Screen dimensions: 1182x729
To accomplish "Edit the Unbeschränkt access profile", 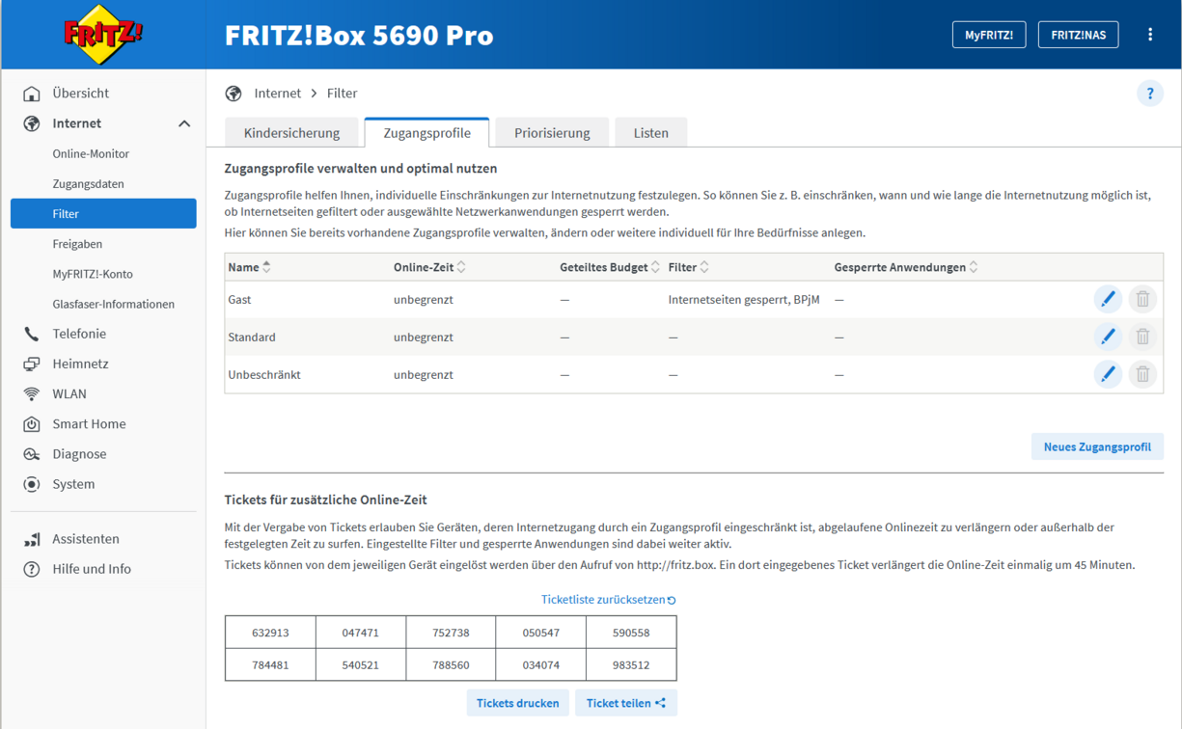I will [x=1107, y=374].
